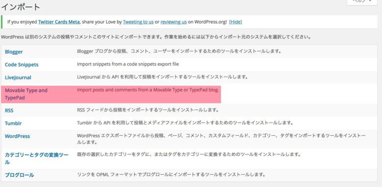Open the Blogger importer link
This screenshot has height=187, width=382.
pyautogui.click(x=14, y=52)
